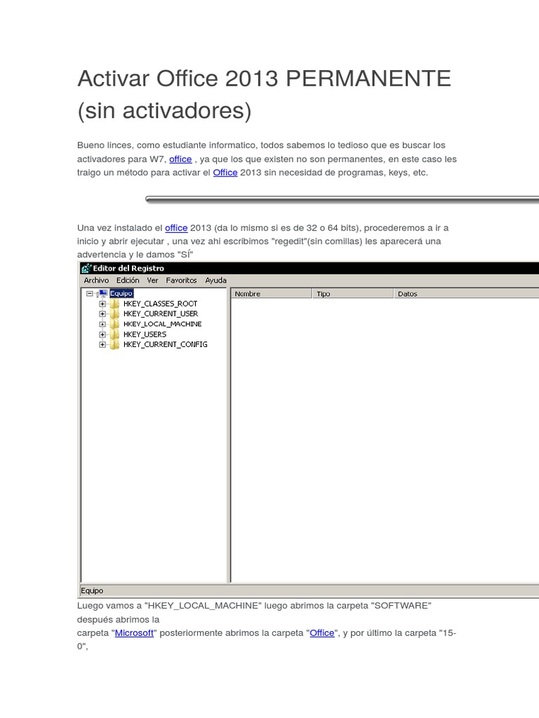Viewport: 539px width, 718px height.
Task: Click HKEY_USERS folder icon
Action: click(114, 334)
